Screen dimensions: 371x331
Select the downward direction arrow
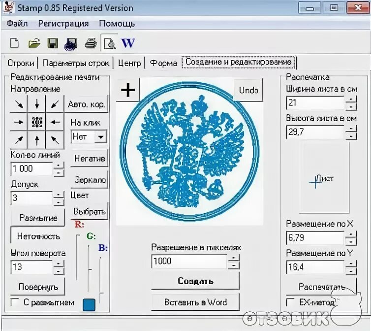click(x=37, y=104)
